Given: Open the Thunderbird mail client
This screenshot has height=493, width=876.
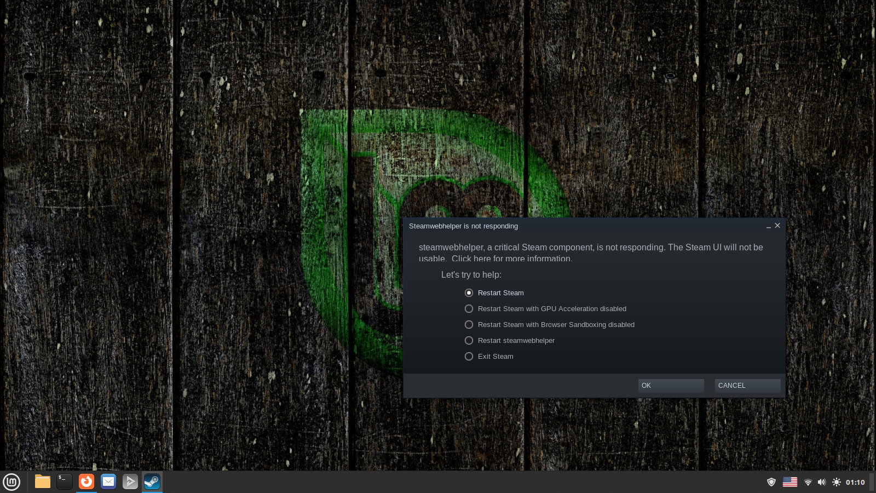Looking at the screenshot, I should pyautogui.click(x=108, y=481).
